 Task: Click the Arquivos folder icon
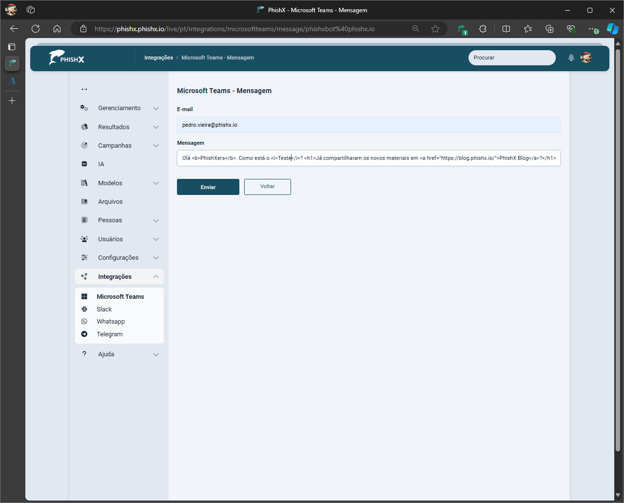[x=84, y=201]
